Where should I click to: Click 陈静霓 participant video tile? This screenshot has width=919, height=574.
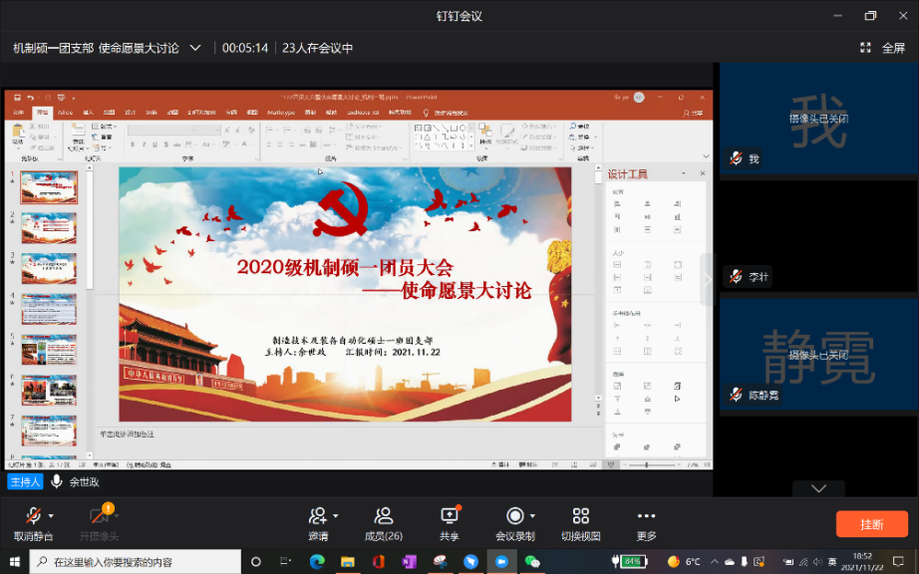(818, 356)
